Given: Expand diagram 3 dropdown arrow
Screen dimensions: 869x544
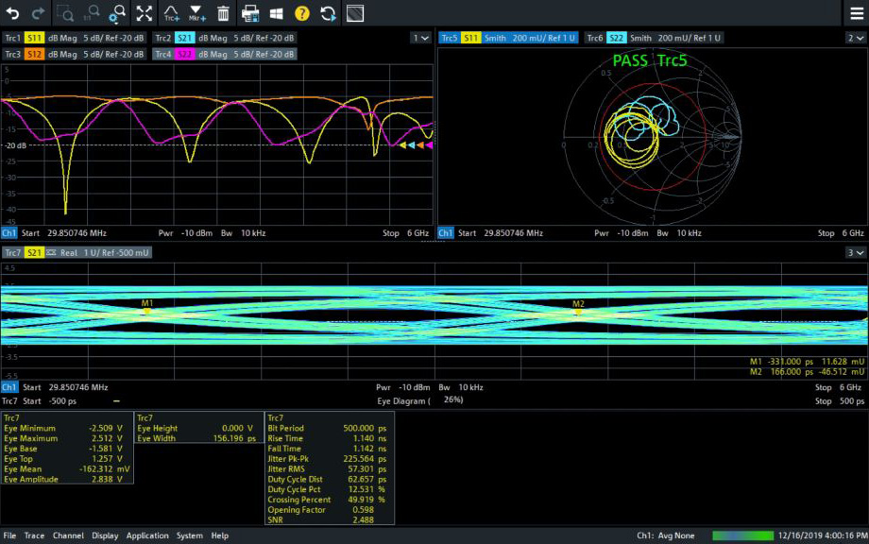Looking at the screenshot, I should tap(854, 253).
